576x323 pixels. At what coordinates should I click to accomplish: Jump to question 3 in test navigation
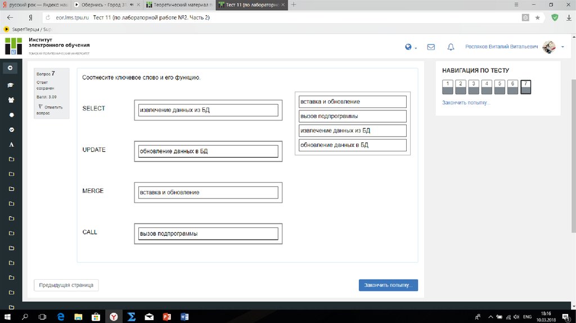(474, 87)
